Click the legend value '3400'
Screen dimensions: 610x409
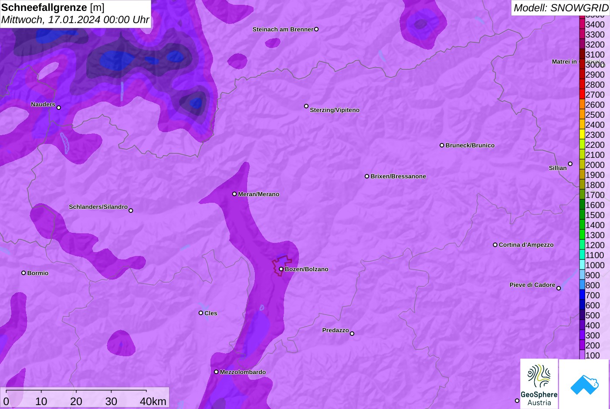[x=595, y=24]
